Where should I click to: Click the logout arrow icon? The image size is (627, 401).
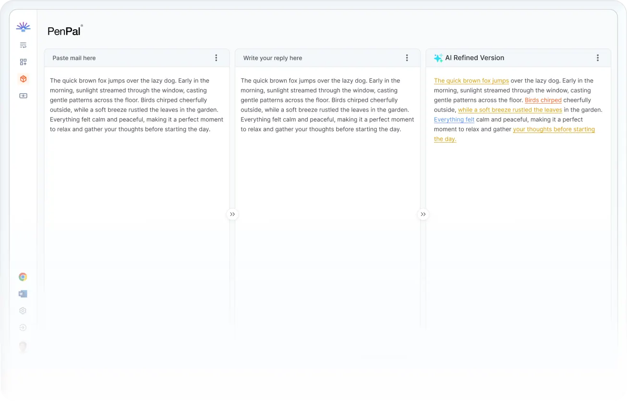point(23,328)
